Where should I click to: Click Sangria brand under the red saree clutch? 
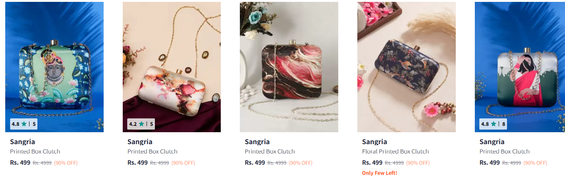[492, 142]
